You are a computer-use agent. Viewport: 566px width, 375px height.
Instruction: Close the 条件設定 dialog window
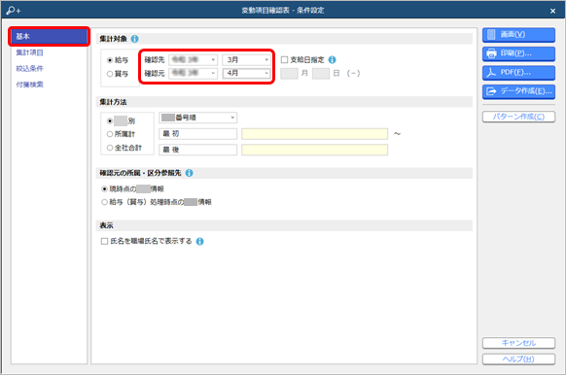pos(552,11)
